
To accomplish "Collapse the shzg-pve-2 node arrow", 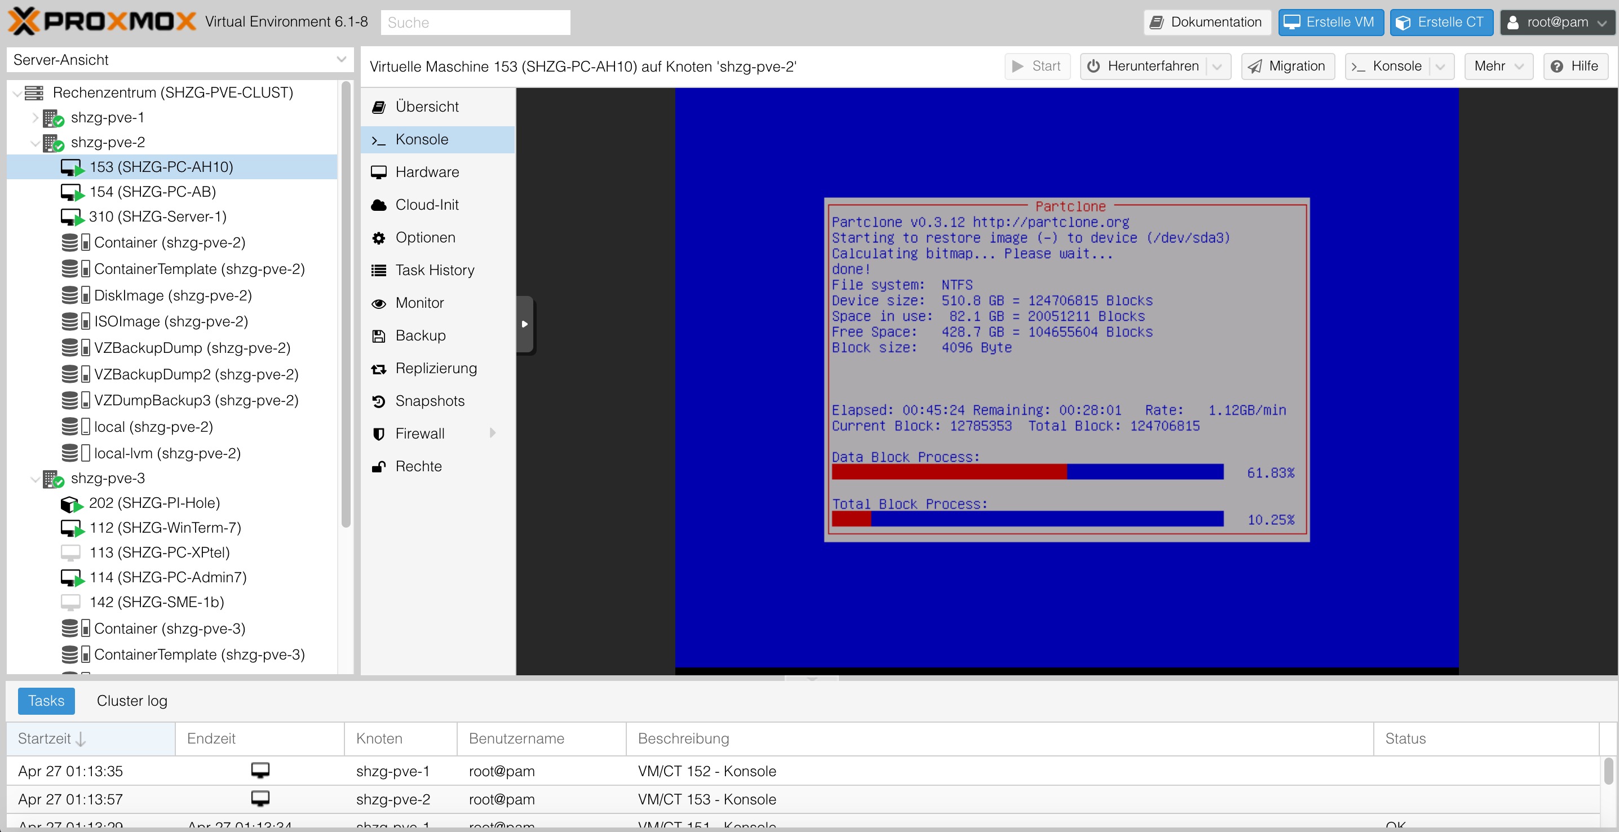I will [35, 143].
